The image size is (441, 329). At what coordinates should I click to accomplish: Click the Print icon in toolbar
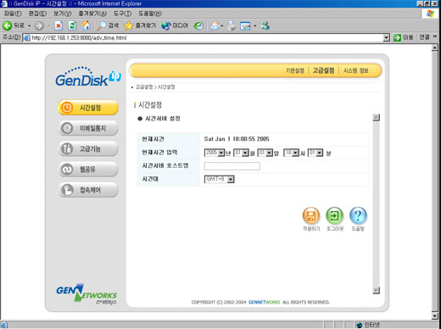232,25
